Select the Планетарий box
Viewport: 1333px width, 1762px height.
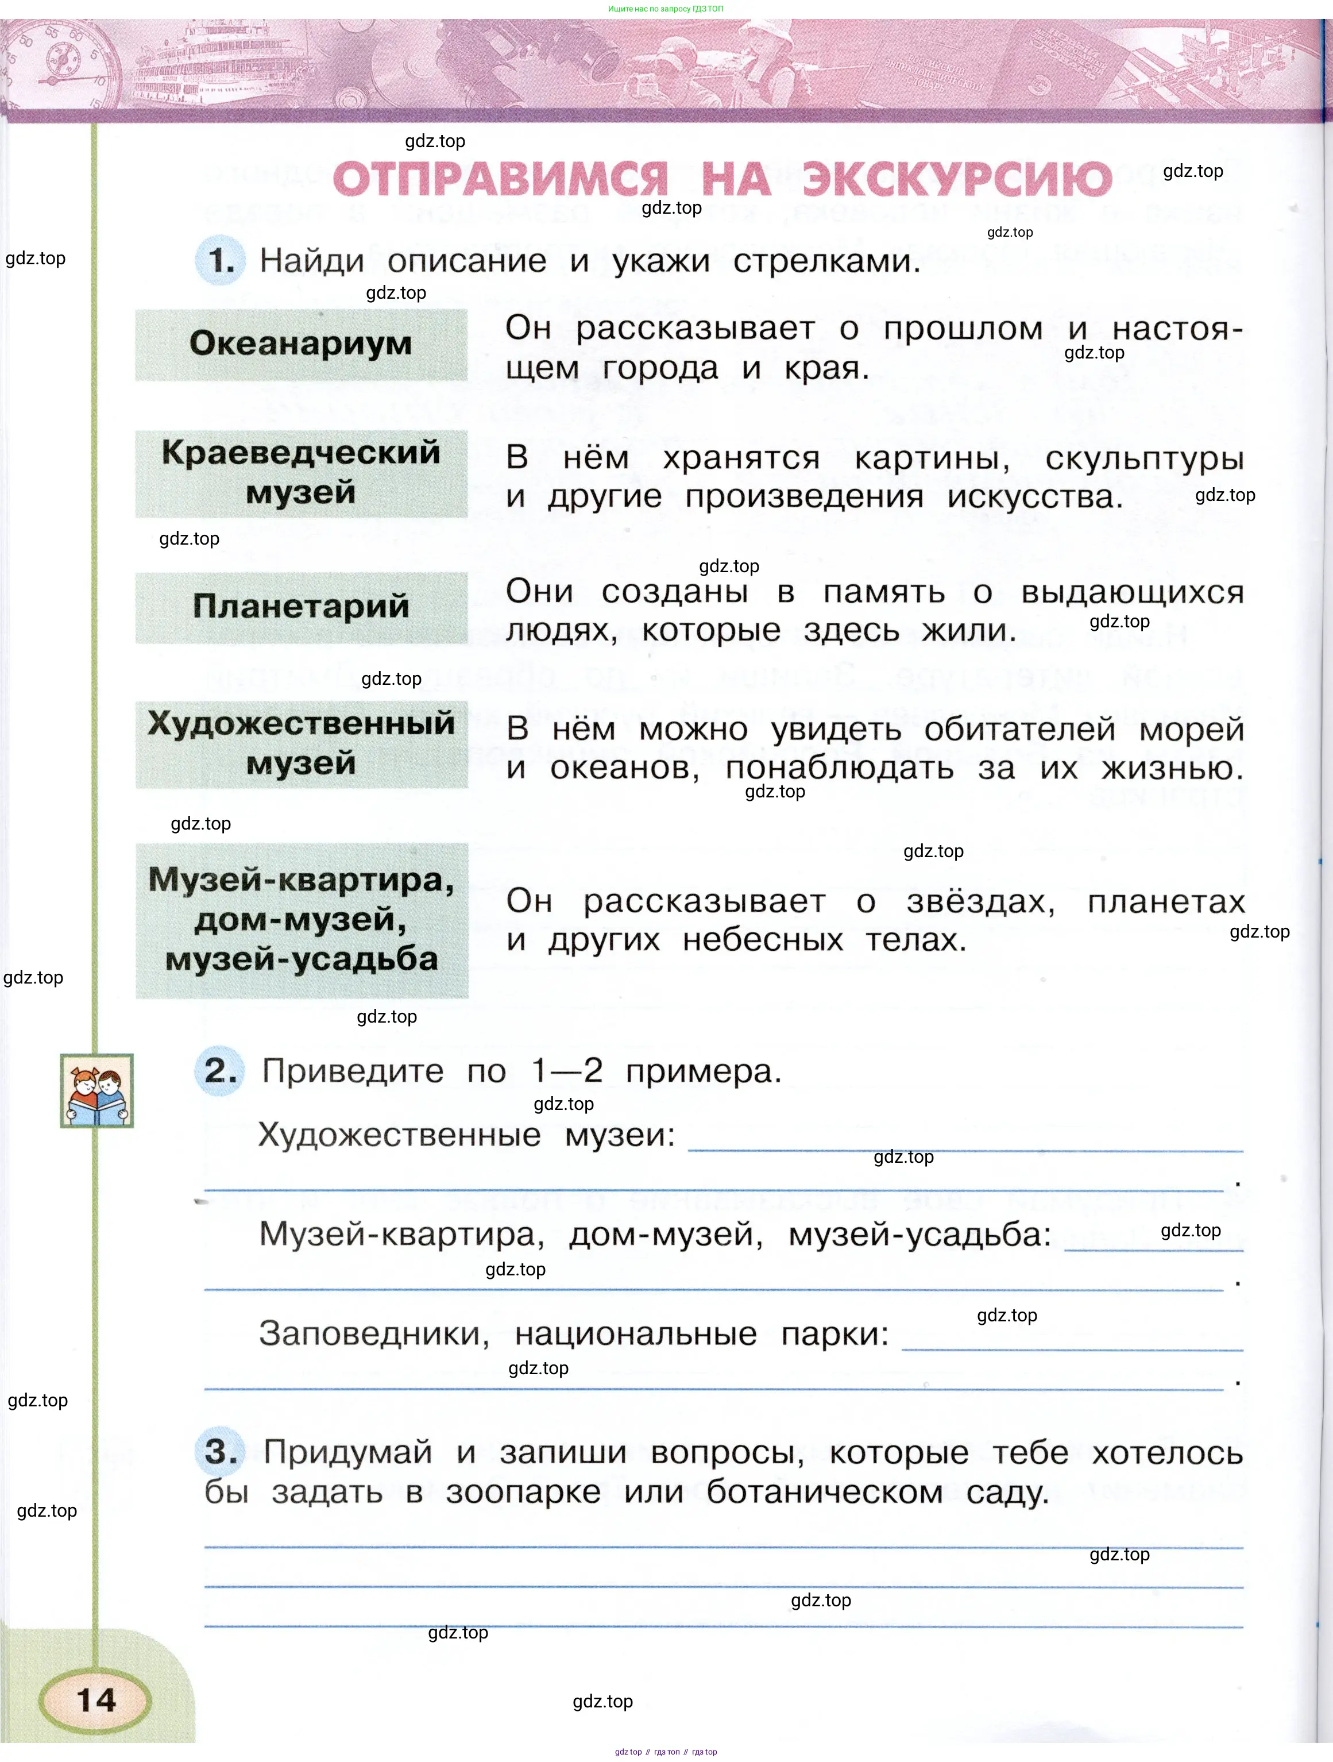[301, 607]
